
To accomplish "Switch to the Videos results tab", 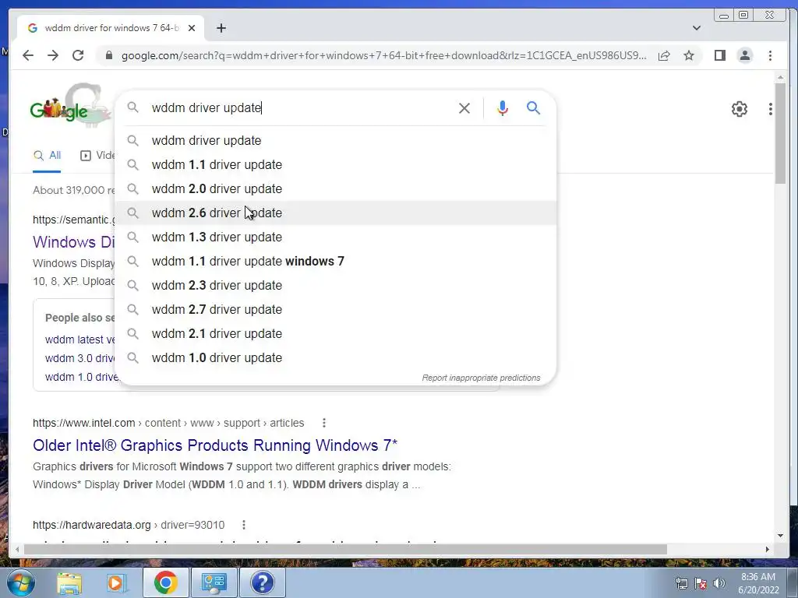I will pos(97,155).
